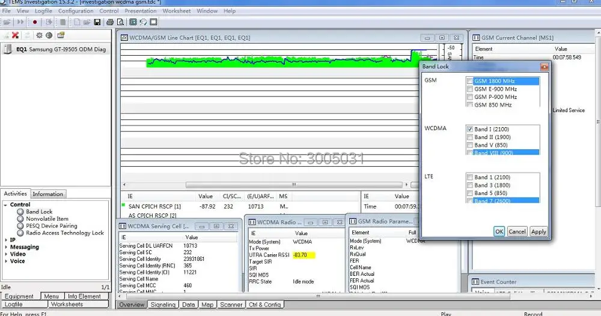Select Nonvolatile Item activity
Screen dimensions: 601x316
(x=47, y=219)
